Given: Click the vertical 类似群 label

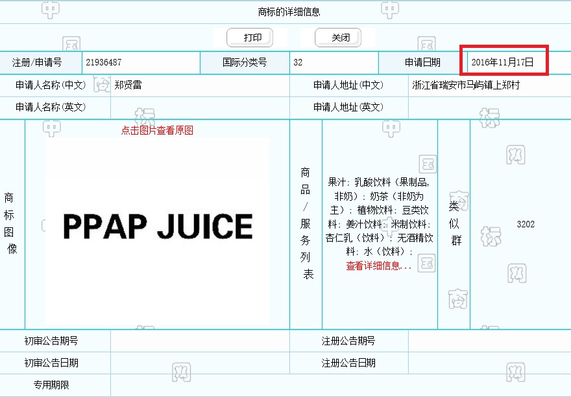Looking at the screenshot, I should click(454, 223).
